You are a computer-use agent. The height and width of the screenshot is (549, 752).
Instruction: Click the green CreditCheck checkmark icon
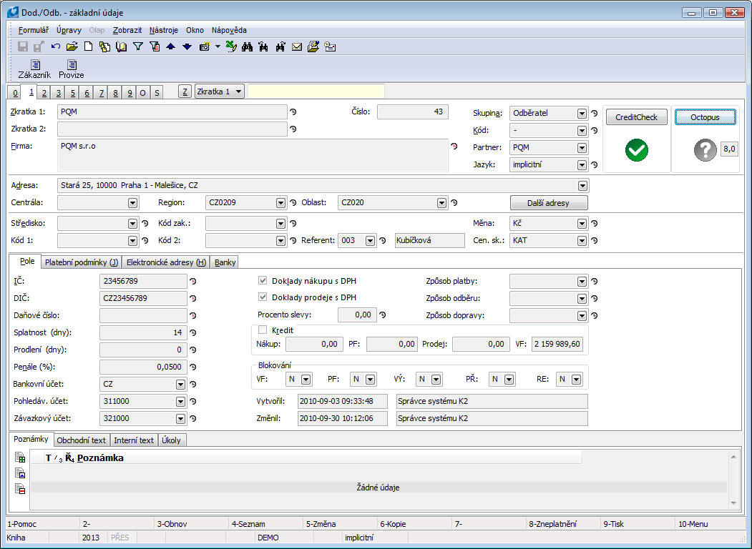(636, 150)
